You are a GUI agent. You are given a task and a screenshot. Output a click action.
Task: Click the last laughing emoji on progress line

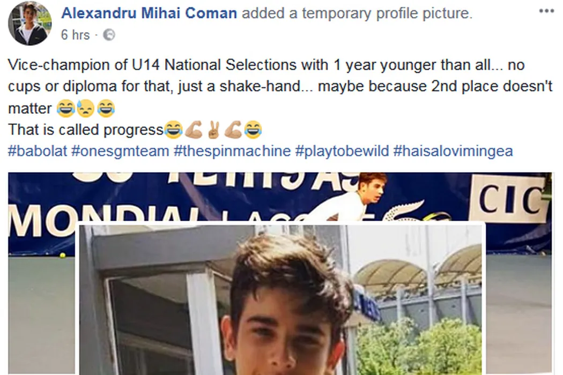click(x=253, y=130)
